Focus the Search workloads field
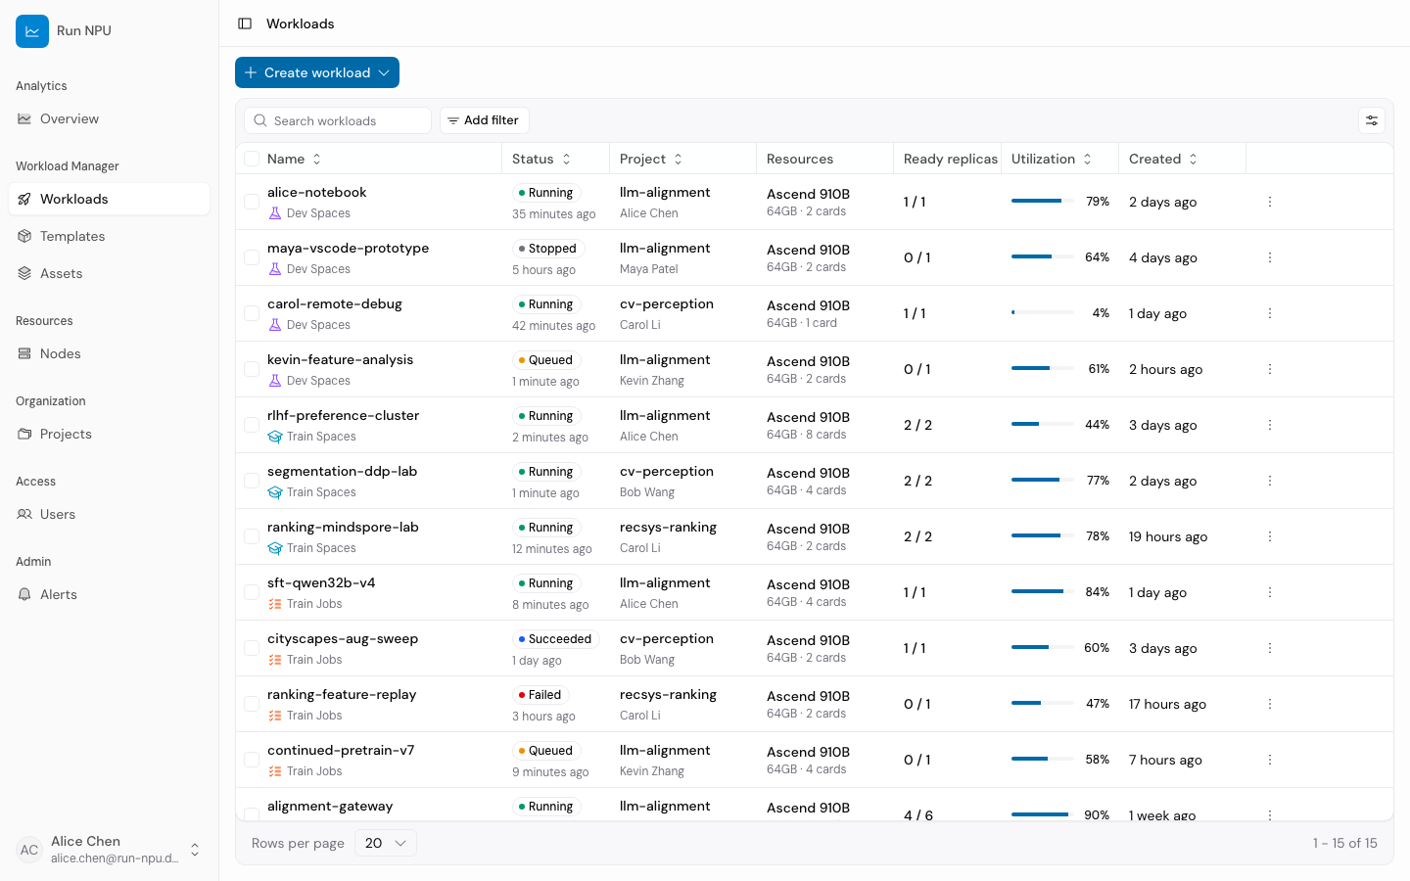Viewport: 1410px width, 881px height. [x=338, y=120]
